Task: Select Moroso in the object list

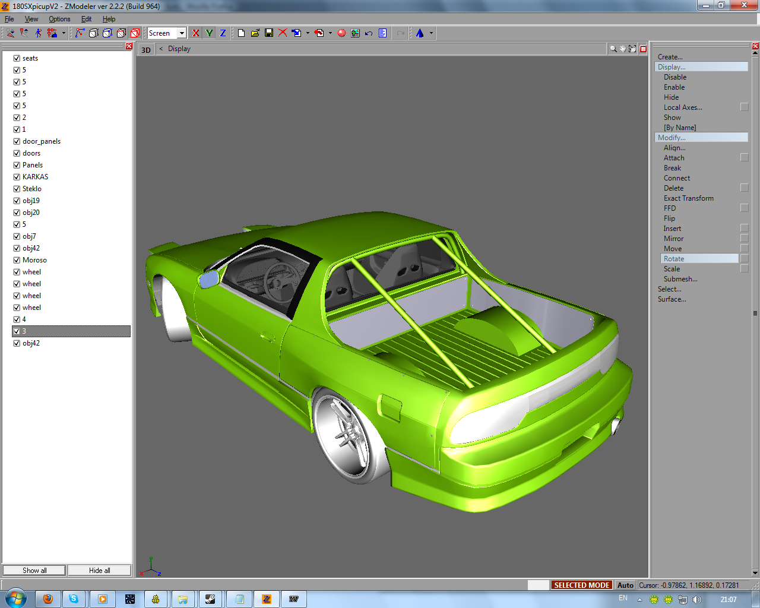Action: click(x=34, y=260)
